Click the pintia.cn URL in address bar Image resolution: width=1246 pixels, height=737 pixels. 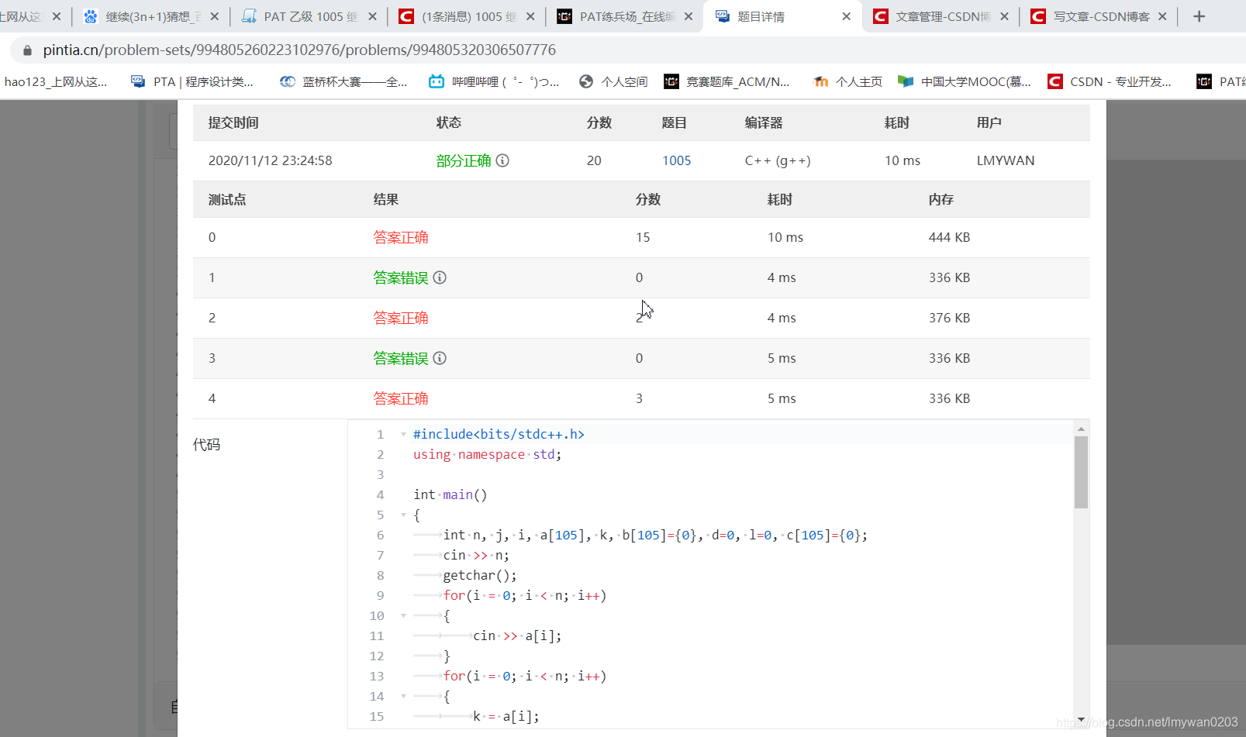[299, 50]
